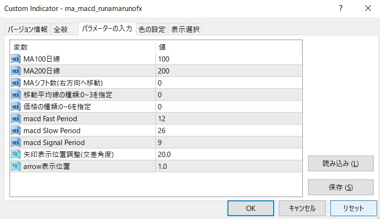The width and height of the screenshot is (380, 219).
Task: Click the help question mark in title bar
Action: [x=340, y=9]
